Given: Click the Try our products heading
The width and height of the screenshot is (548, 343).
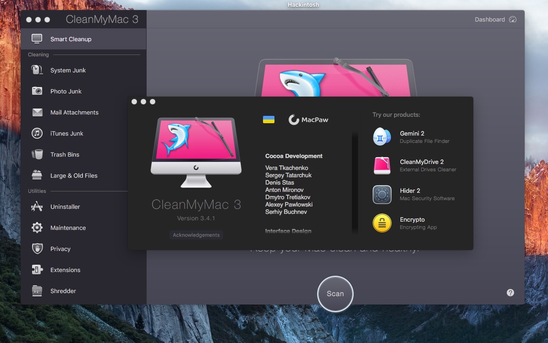Looking at the screenshot, I should click(396, 114).
